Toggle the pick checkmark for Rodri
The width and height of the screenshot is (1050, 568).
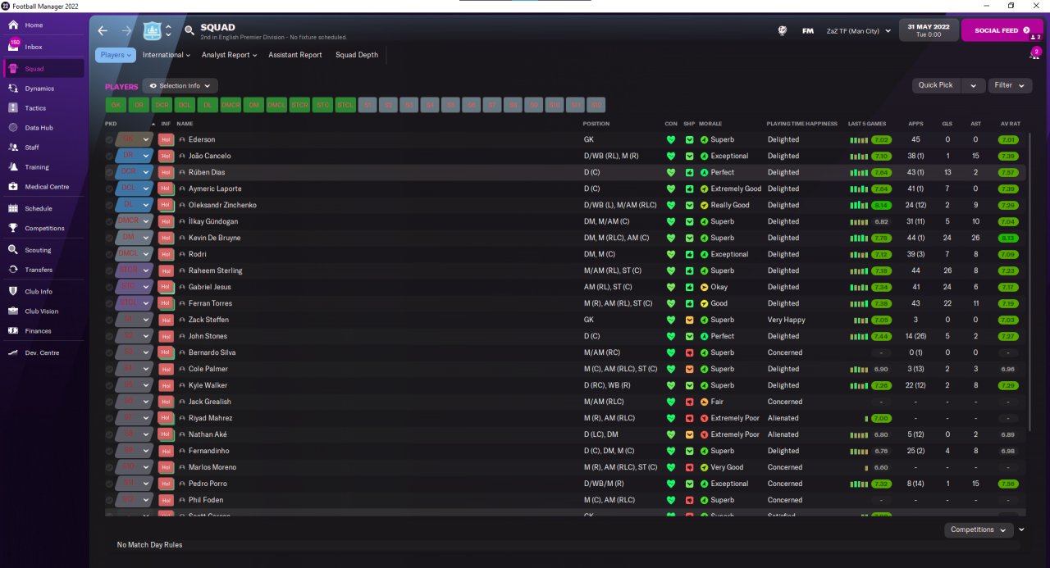pos(110,254)
